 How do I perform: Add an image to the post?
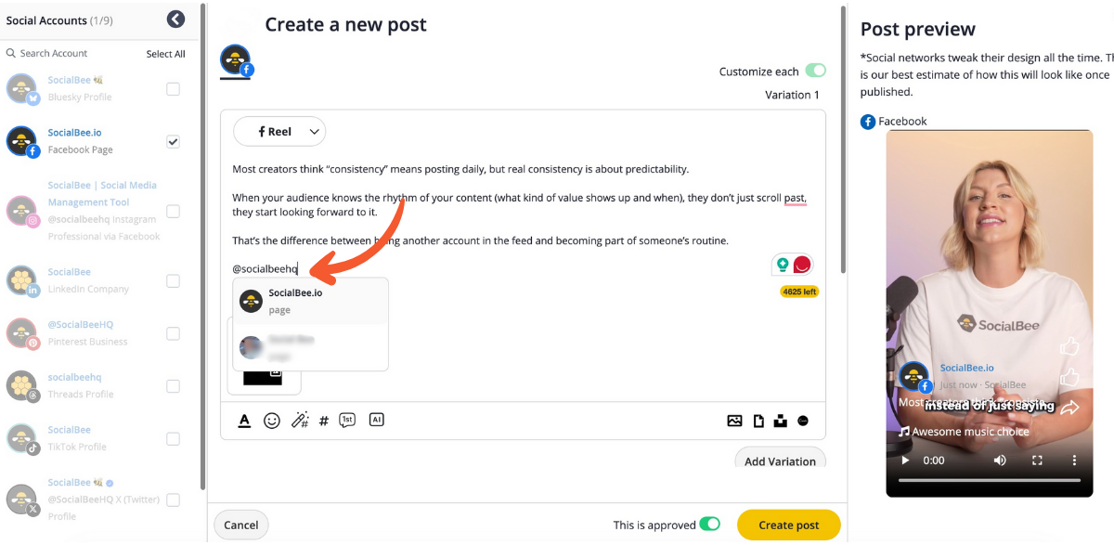tap(734, 421)
